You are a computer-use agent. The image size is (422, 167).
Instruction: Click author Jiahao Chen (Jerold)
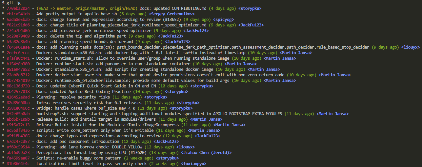pos(206,152)
